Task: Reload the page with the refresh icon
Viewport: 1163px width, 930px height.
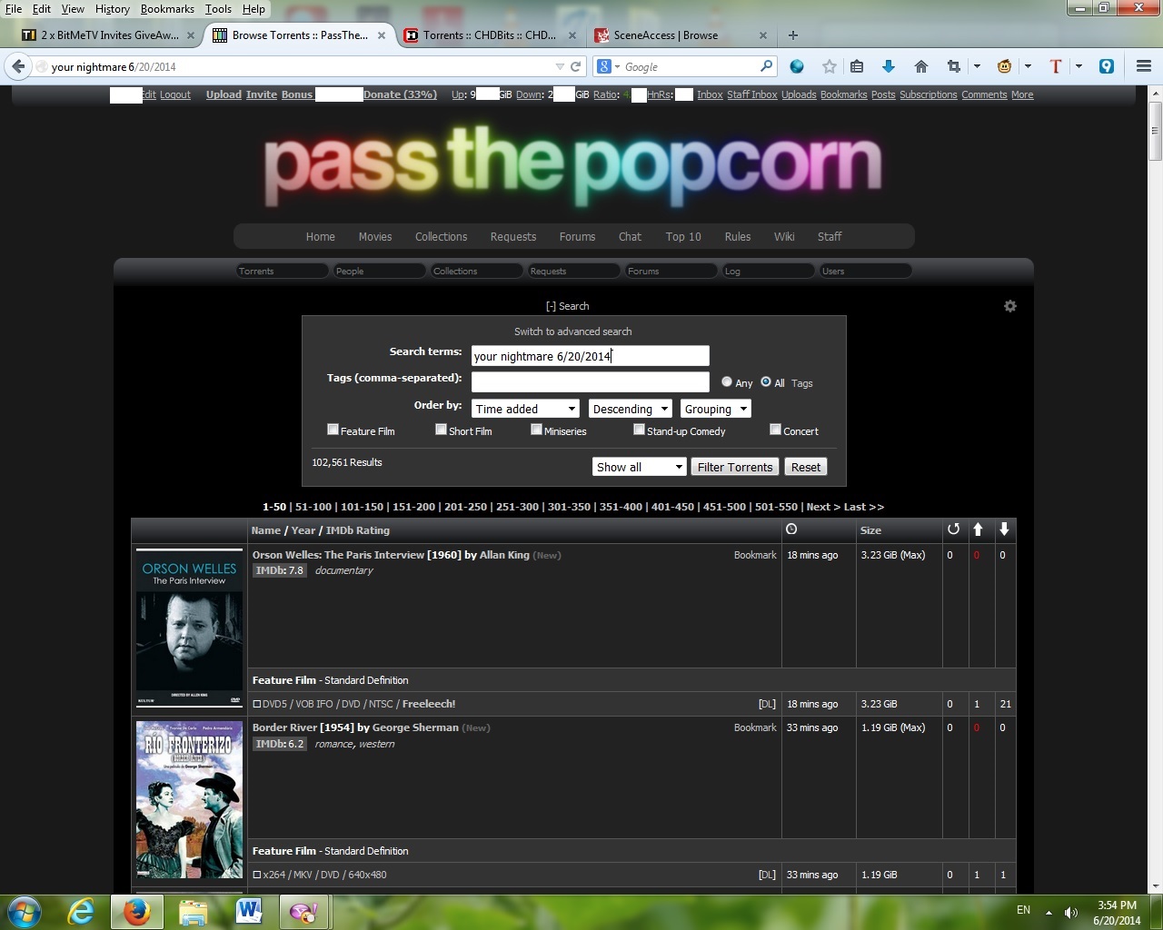Action: click(575, 66)
